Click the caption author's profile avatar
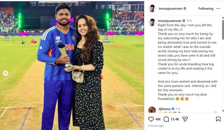This screenshot has height=130, width=224. (x=152, y=22)
